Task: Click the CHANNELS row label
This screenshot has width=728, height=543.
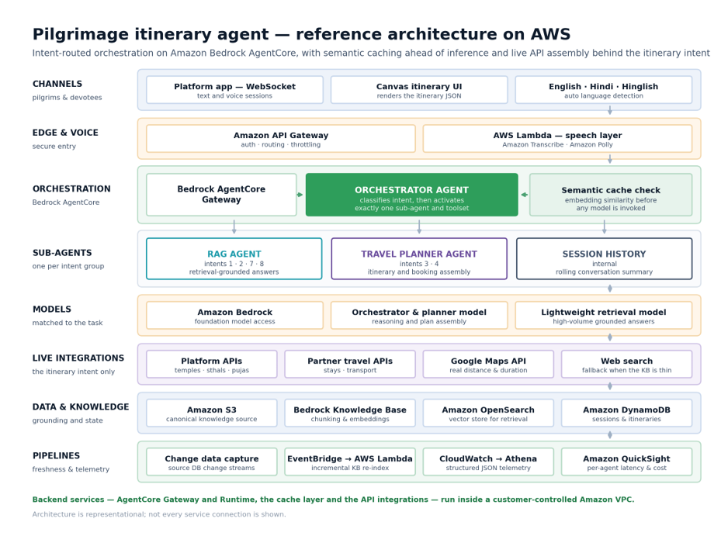Action: click(x=57, y=84)
